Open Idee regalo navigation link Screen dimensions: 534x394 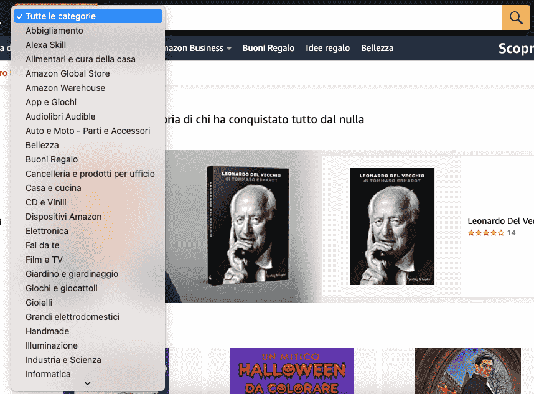pos(327,48)
